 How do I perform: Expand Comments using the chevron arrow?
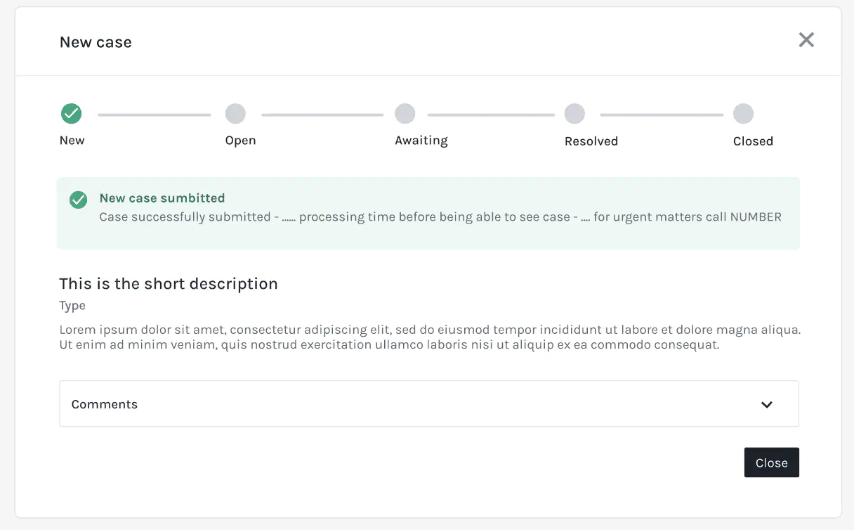pos(767,404)
